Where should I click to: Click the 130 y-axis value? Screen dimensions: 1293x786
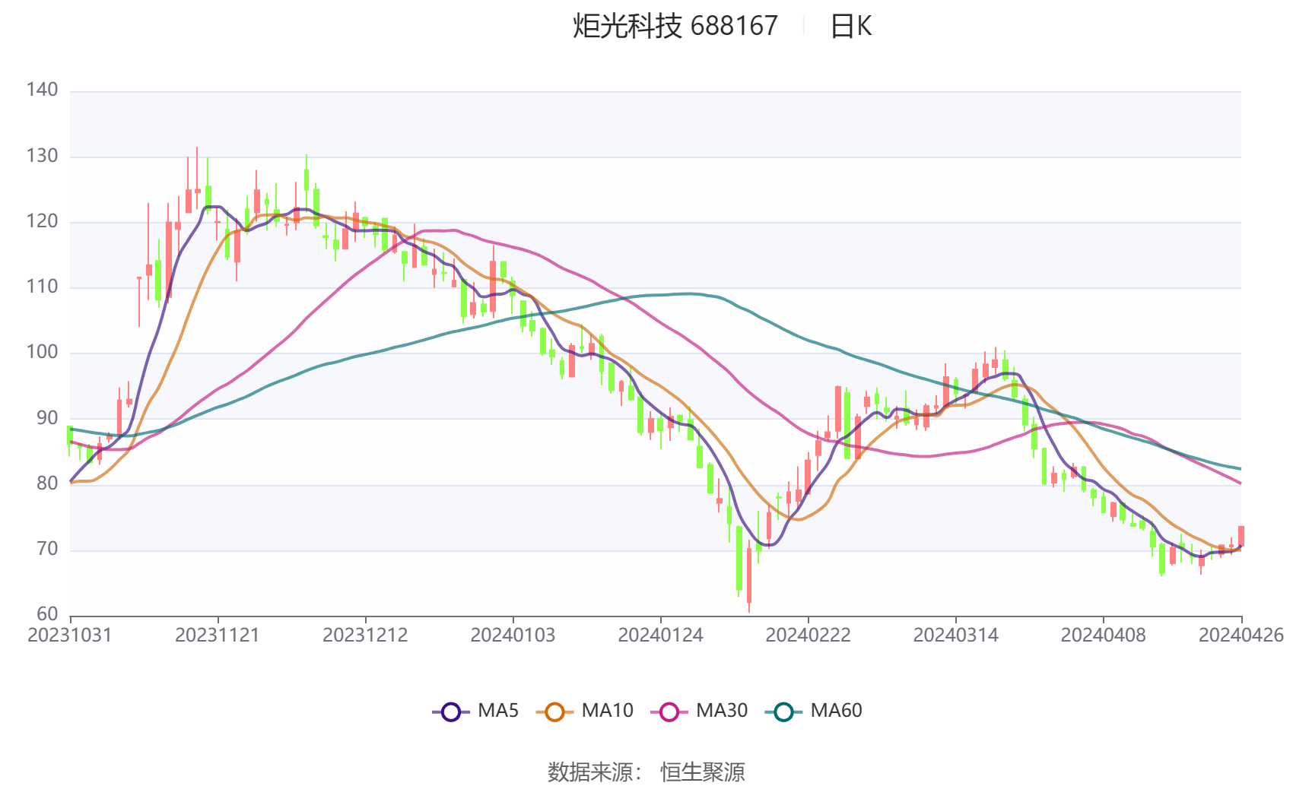tap(42, 156)
